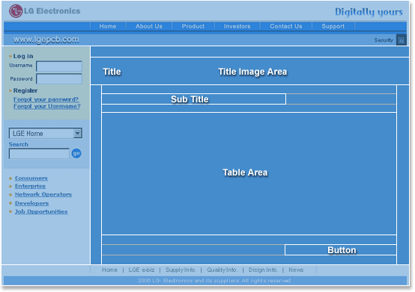Focus the Password input field
Viewport: 415px width, 292px height.
(x=59, y=79)
